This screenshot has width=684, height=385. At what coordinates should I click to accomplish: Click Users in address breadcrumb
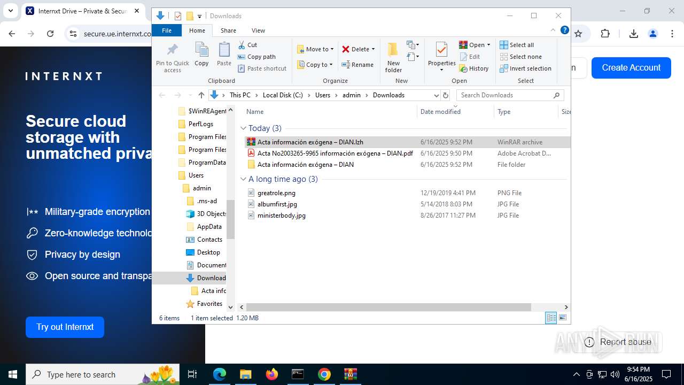322,95
